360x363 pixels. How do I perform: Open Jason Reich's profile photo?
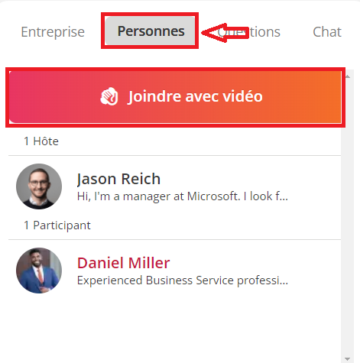coord(39,186)
